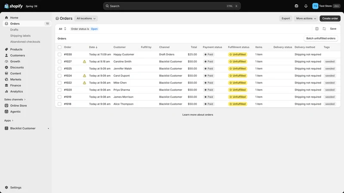Check the box for order #1027
This screenshot has height=193, width=344.
tap(59, 61)
